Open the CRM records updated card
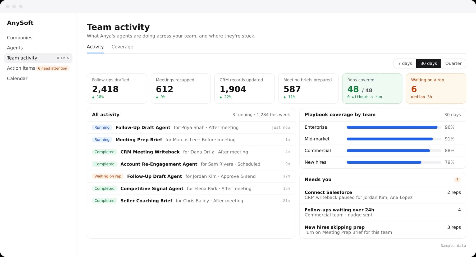The height and width of the screenshot is (257, 476). [x=244, y=89]
